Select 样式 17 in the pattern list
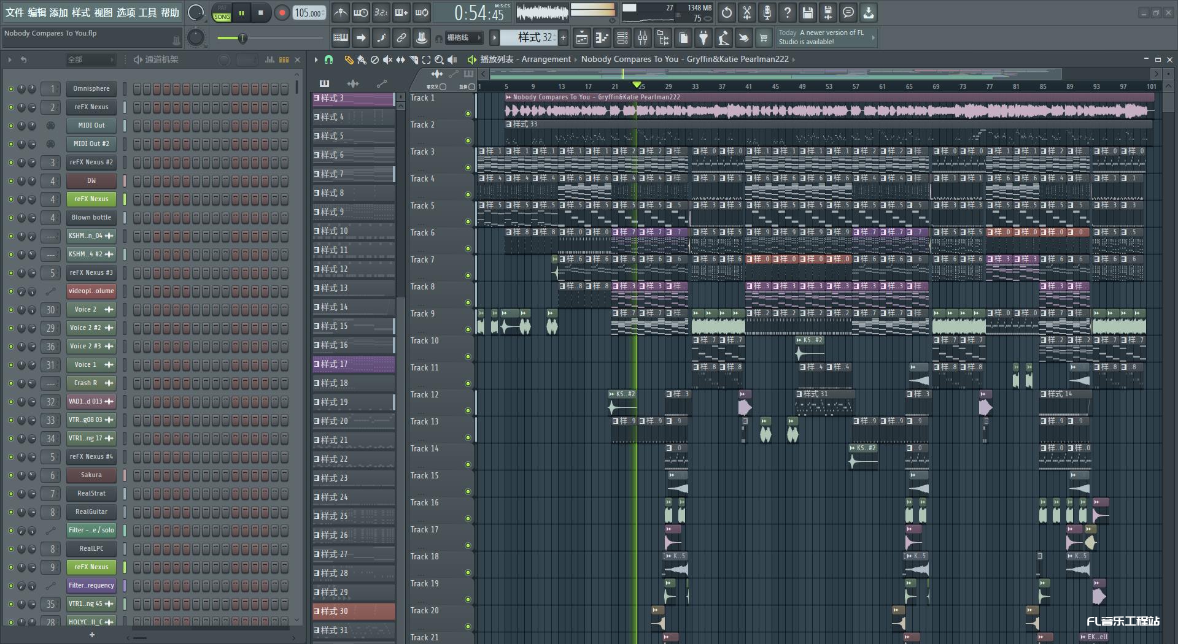Image resolution: width=1178 pixels, height=644 pixels. tap(354, 364)
